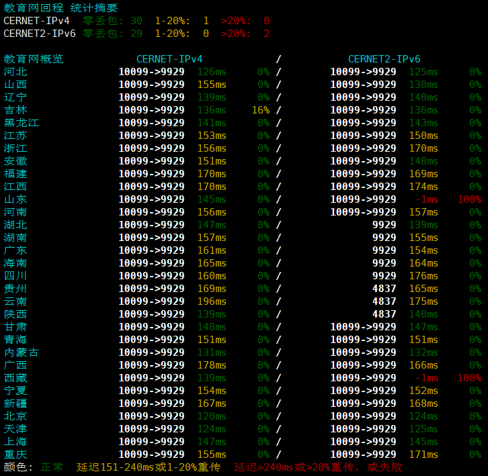Select the 吉林 row label
The image size is (488, 476).
point(15,110)
